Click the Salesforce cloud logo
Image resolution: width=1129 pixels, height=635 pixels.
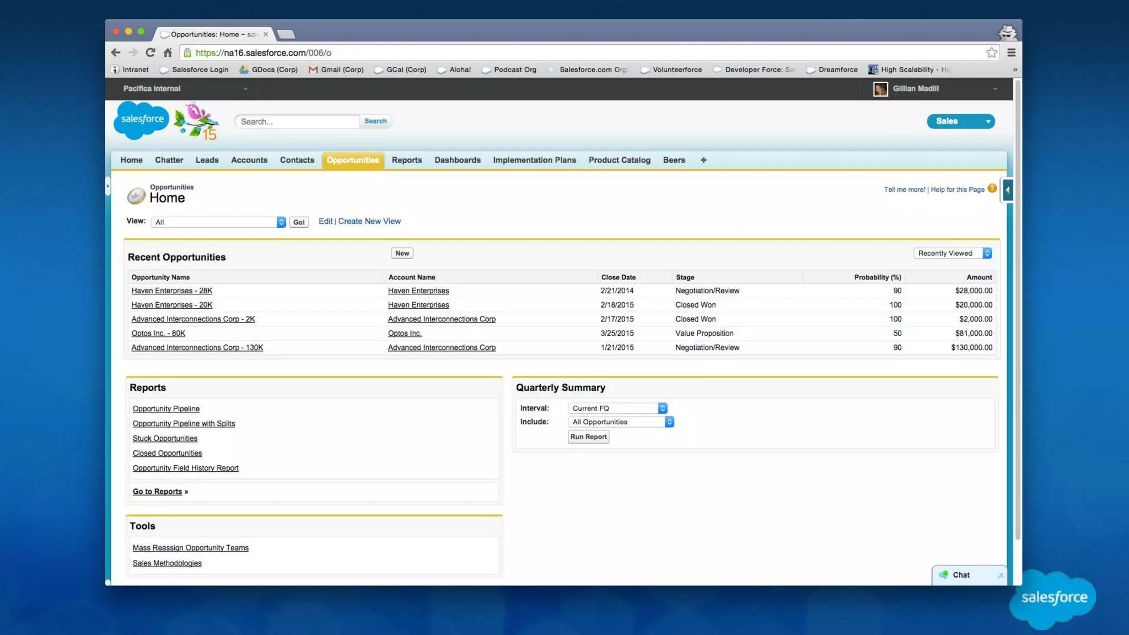[141, 120]
